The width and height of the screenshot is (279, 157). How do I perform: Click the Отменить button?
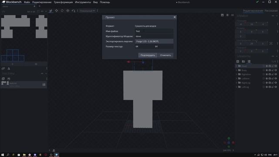[x=166, y=55]
